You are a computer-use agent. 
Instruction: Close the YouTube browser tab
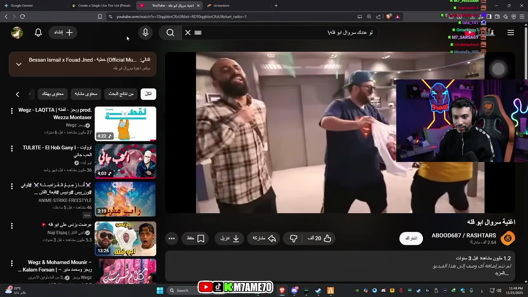pyautogui.click(x=198, y=5)
